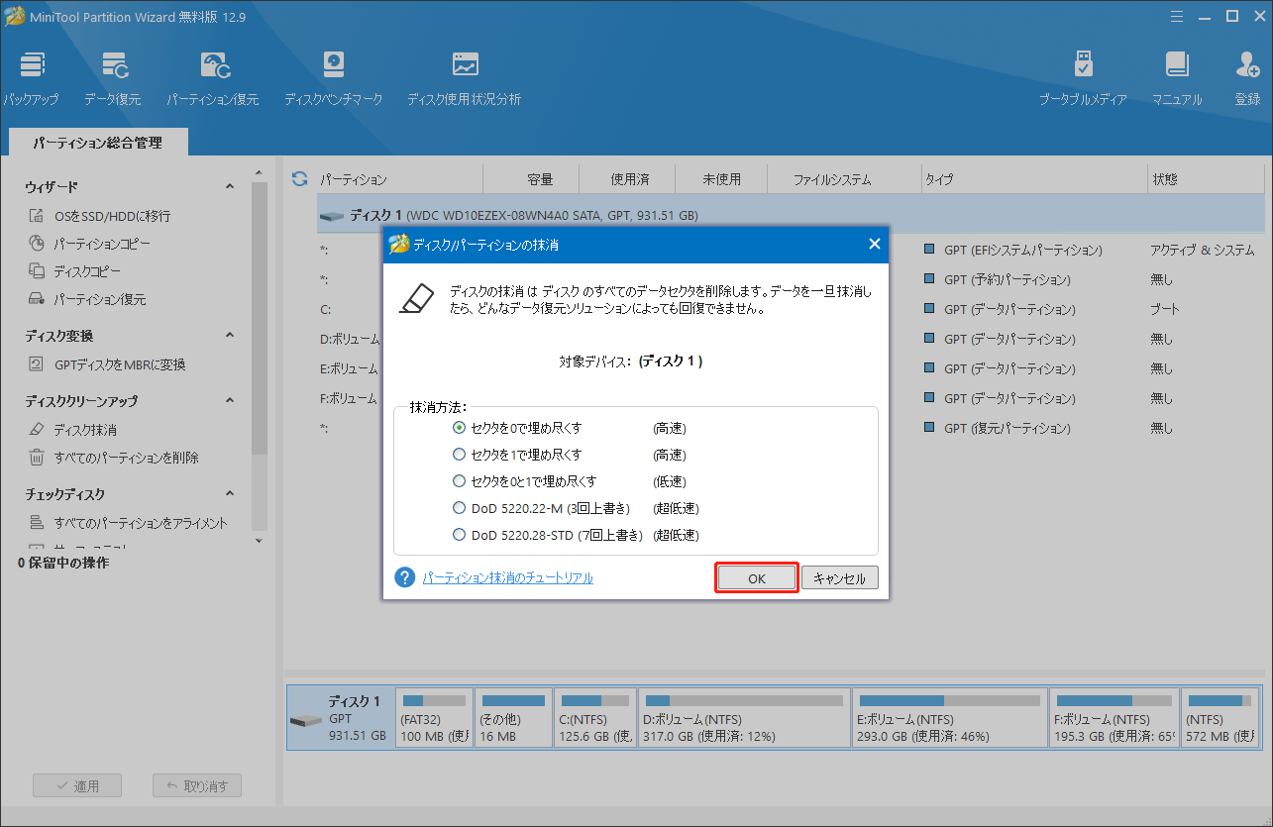Viewport: 1273px width, 827px height.
Task: Open the マニュアル manual icon
Action: coord(1176,79)
